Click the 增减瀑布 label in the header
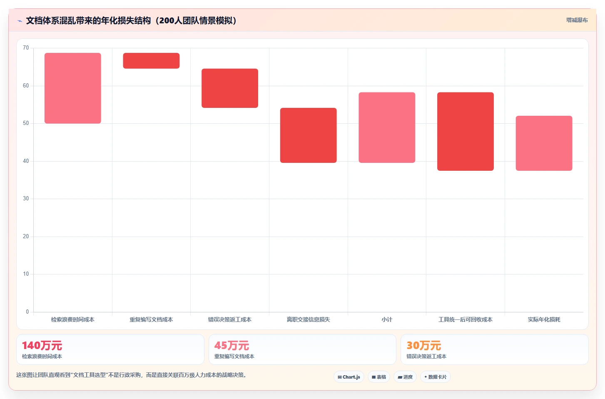This screenshot has height=399, width=605. pos(577,20)
